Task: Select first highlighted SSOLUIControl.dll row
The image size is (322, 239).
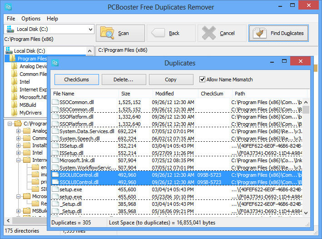Action: point(177,175)
